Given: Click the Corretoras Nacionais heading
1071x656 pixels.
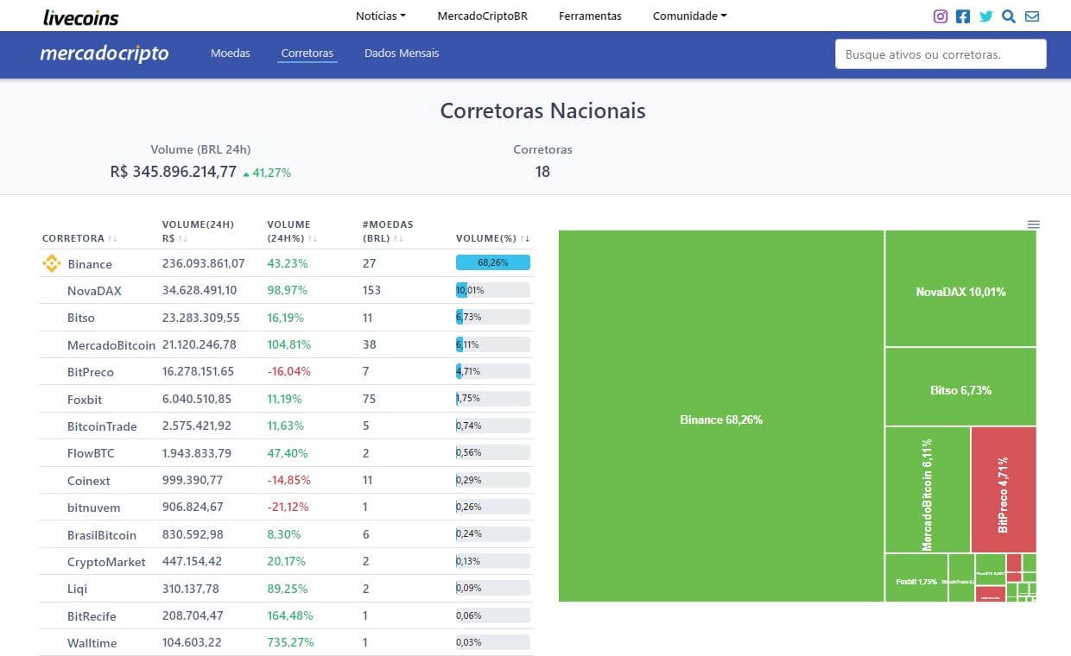Looking at the screenshot, I should pos(542,110).
